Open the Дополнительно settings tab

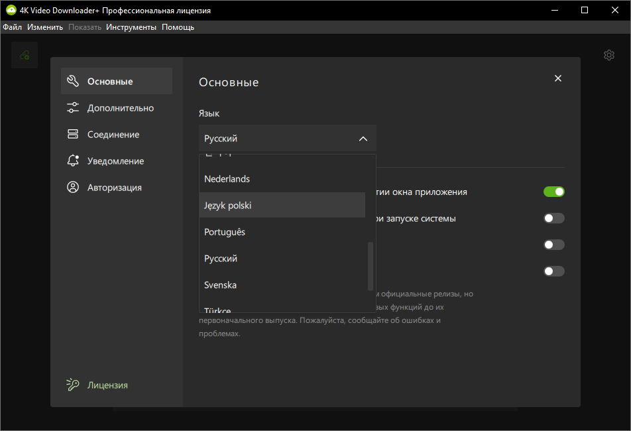coord(117,107)
